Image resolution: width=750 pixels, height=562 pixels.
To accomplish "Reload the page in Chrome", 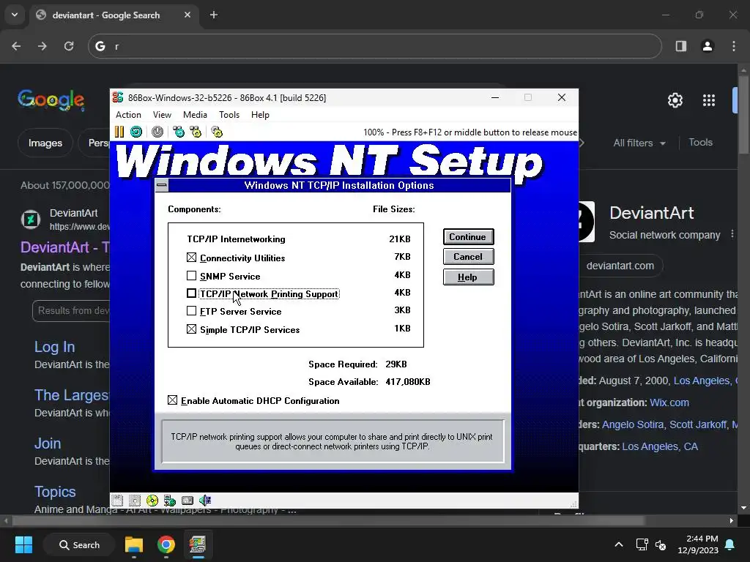I will click(x=69, y=46).
